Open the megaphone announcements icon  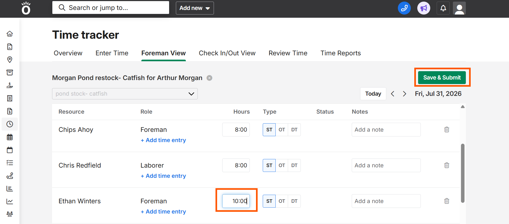[x=424, y=8]
